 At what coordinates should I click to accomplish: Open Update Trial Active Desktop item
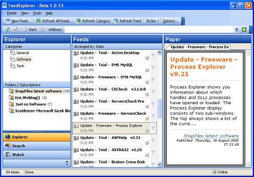point(111,55)
